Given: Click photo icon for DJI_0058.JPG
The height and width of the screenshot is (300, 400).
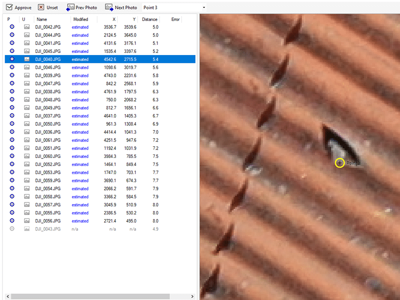Looking at the screenshot, I should coord(27,196).
